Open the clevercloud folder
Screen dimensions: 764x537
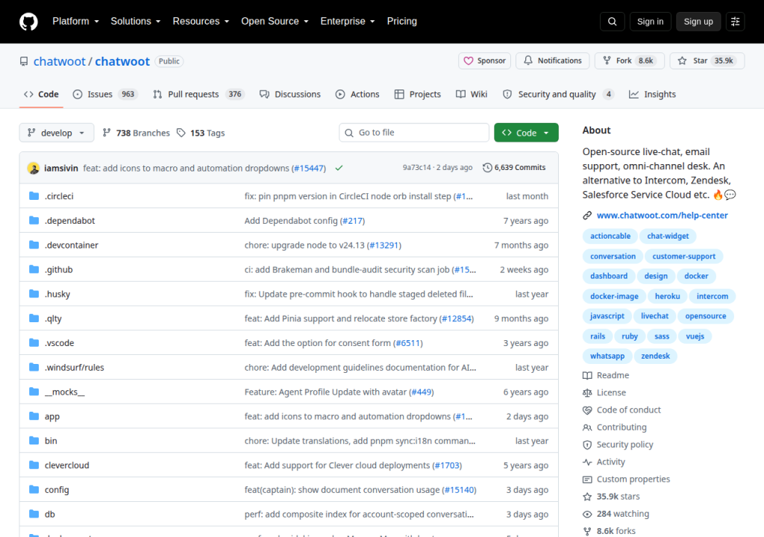(66, 465)
